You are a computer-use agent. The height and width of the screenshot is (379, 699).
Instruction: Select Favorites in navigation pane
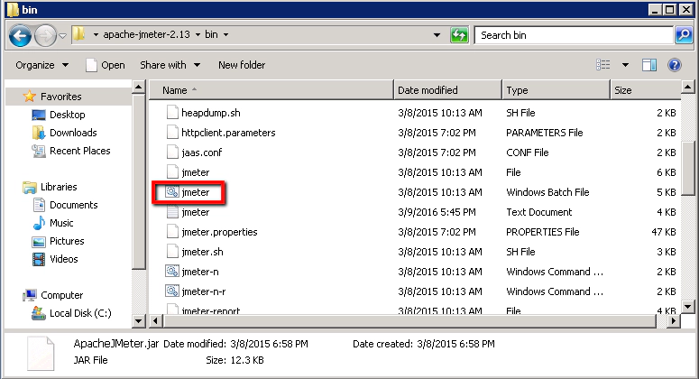coord(61,97)
